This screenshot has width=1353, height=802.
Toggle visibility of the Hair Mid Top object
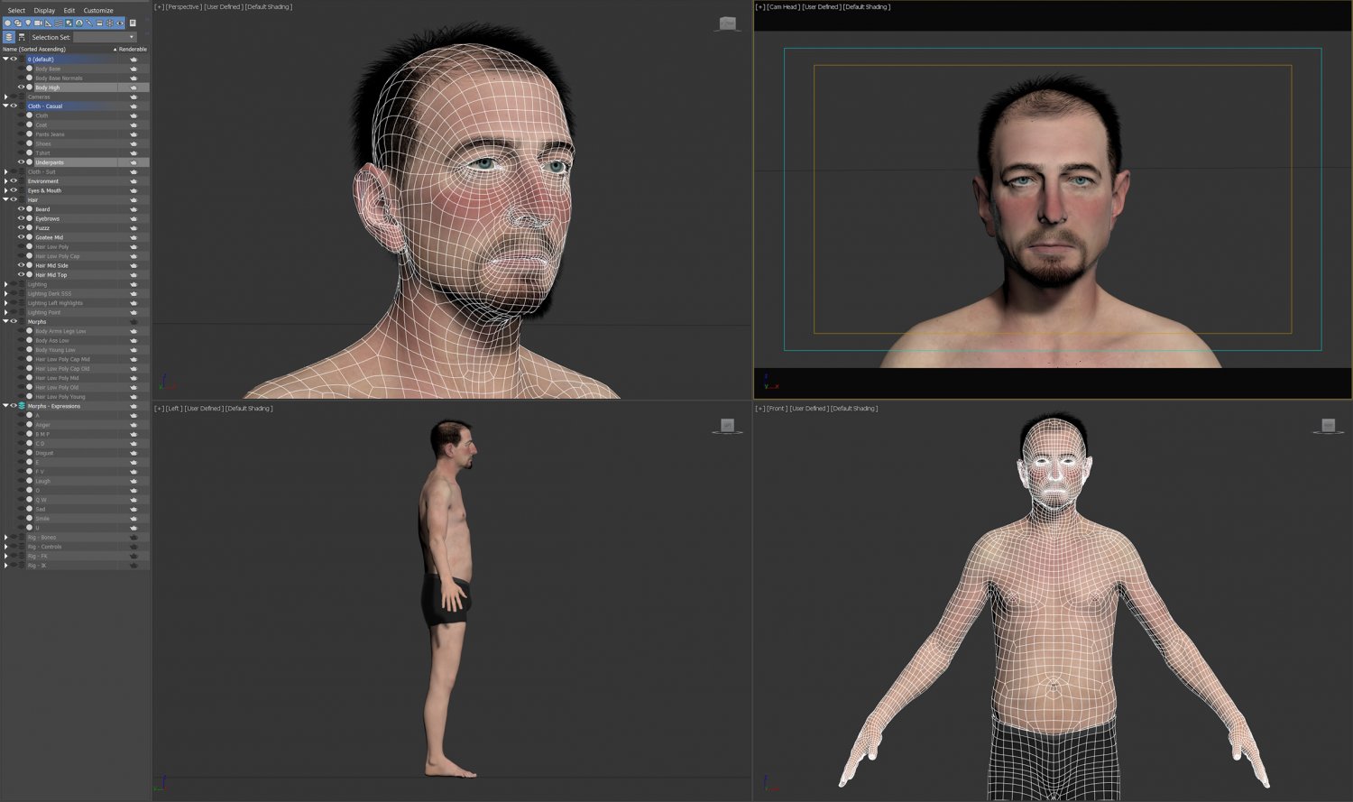coord(22,274)
